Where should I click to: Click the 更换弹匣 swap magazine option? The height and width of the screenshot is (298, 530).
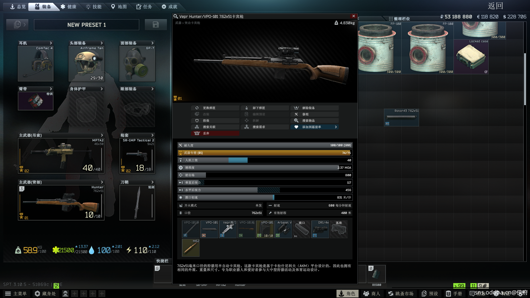[215, 108]
